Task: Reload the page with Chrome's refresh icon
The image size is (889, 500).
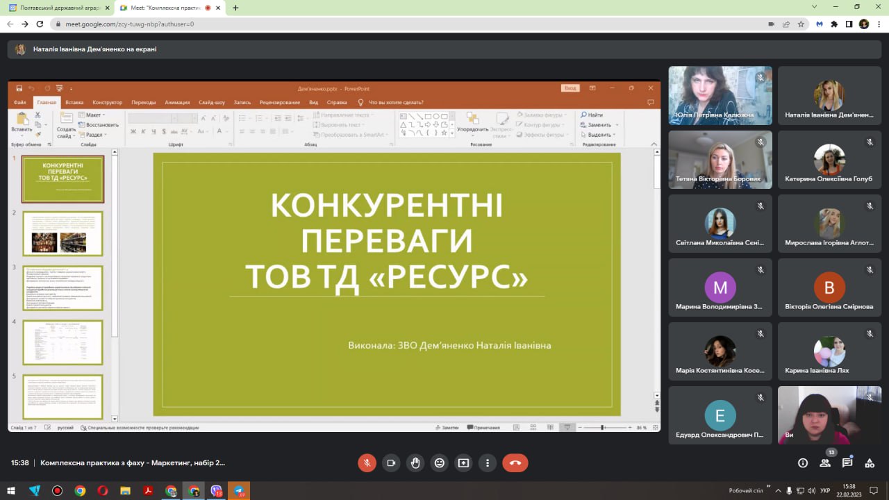Action: pyautogui.click(x=40, y=24)
